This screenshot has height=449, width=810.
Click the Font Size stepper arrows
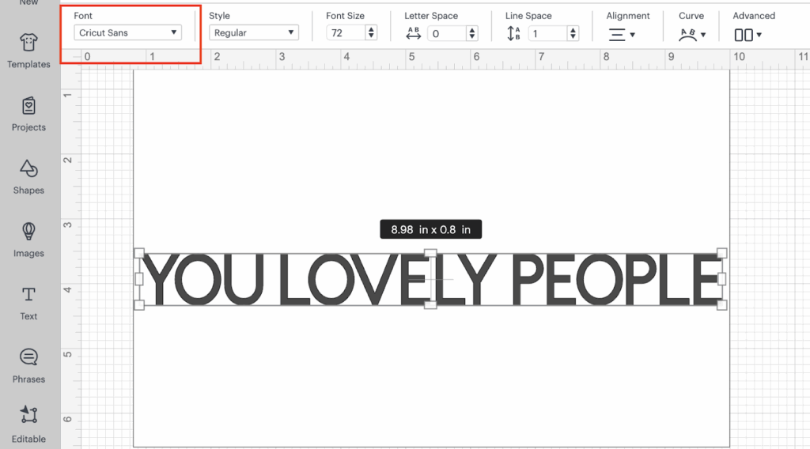(x=371, y=33)
